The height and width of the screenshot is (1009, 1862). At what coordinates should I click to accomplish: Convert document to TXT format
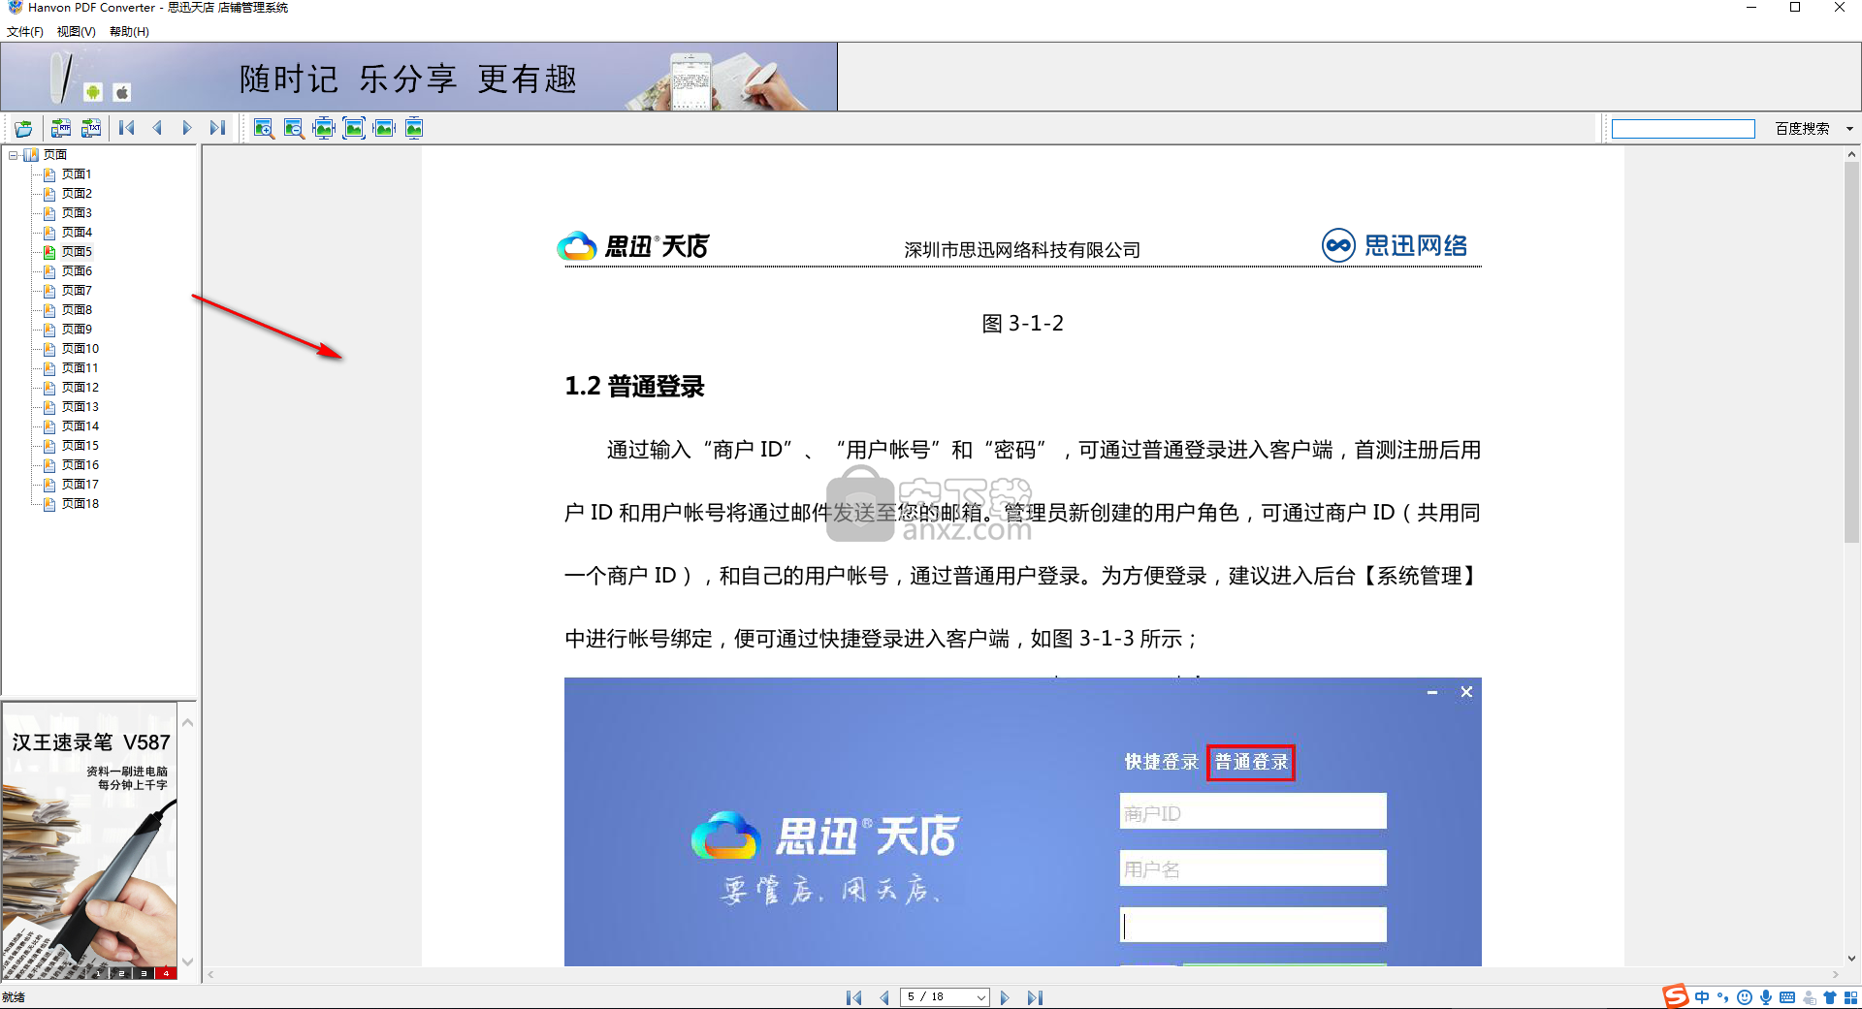[91, 128]
